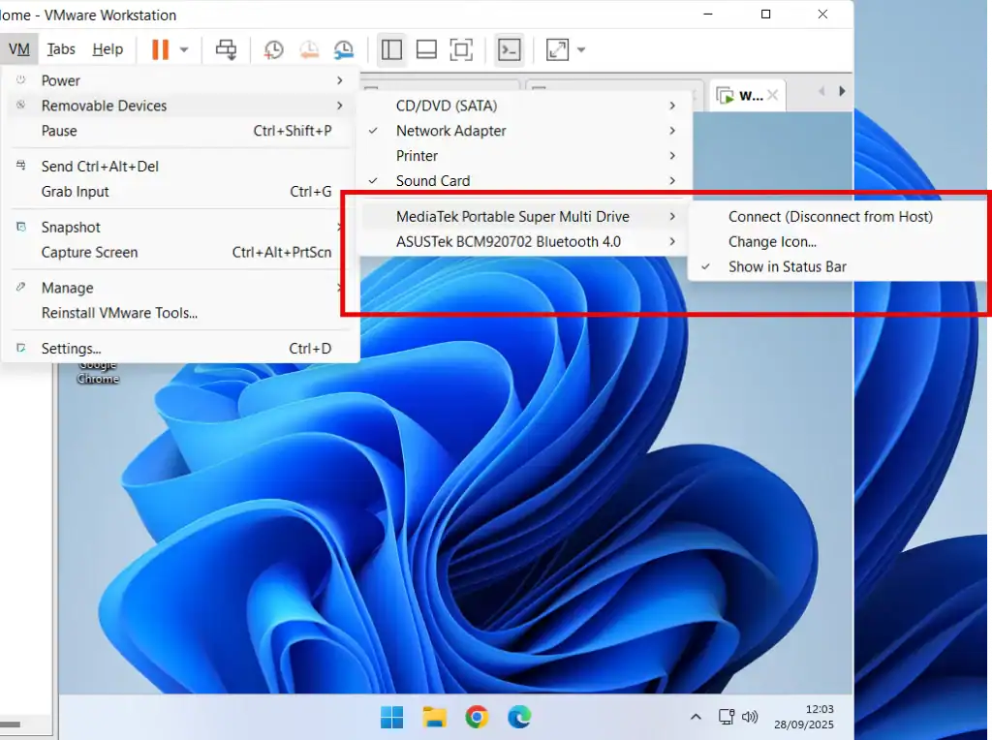Screen dimensions: 992x740
Task: Select MediaTek Portable Super Multi Drive
Action: [522, 216]
